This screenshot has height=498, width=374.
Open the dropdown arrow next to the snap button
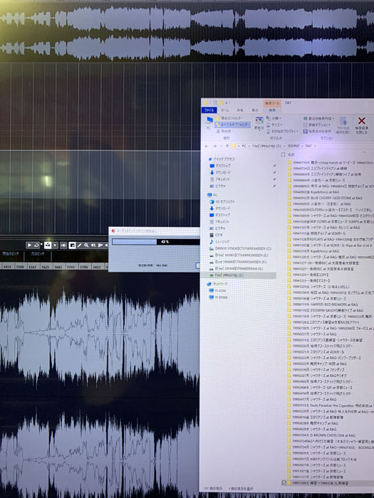55,245
